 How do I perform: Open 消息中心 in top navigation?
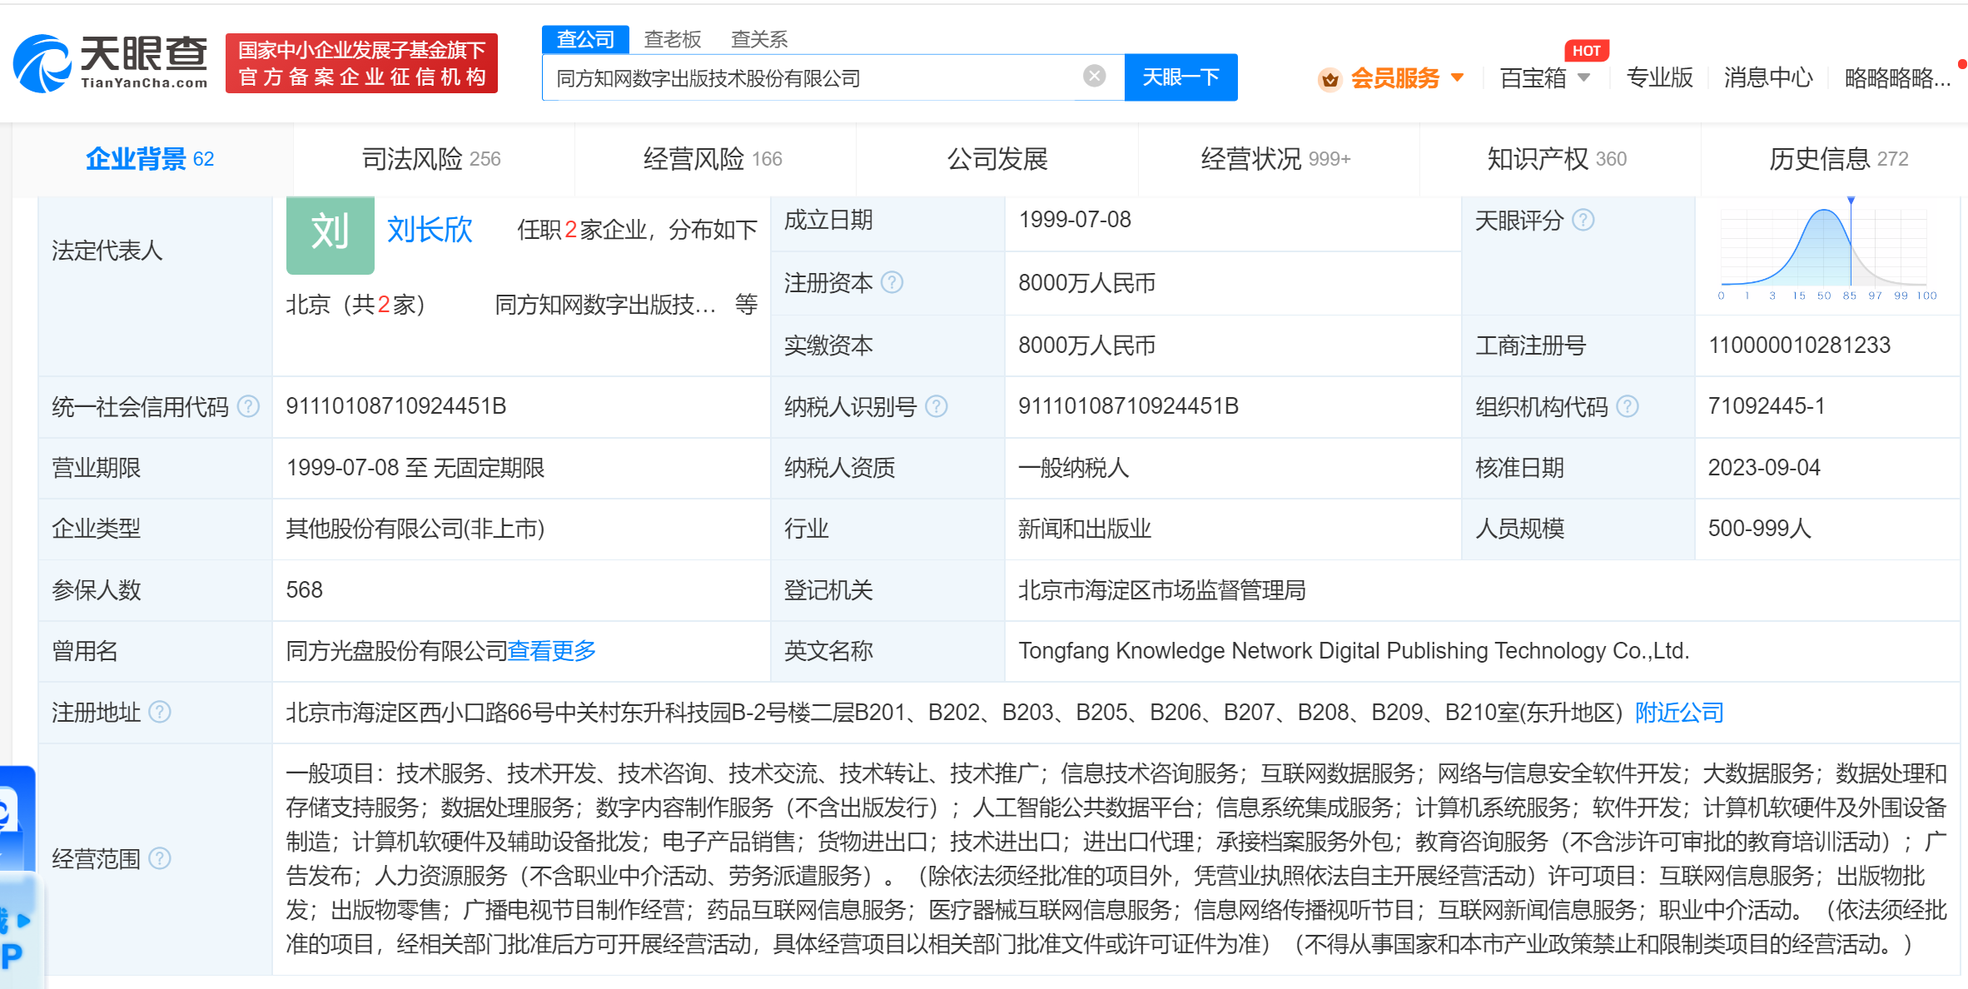[1768, 77]
